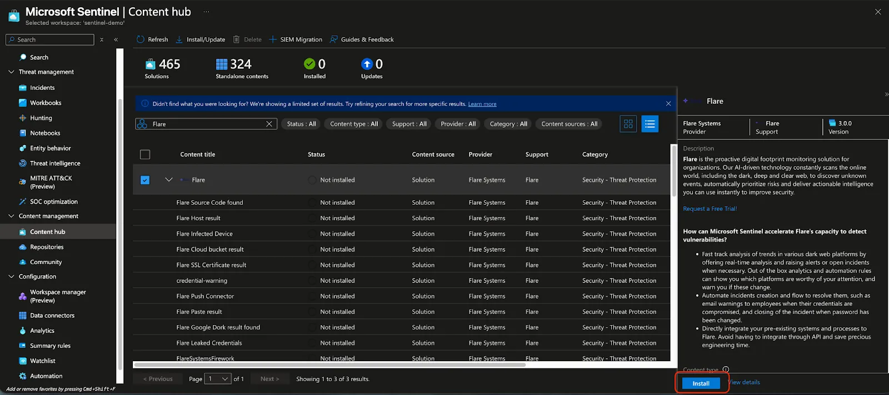Collapse the Flare solution row chevron
This screenshot has height=395, width=889.
[x=169, y=180]
